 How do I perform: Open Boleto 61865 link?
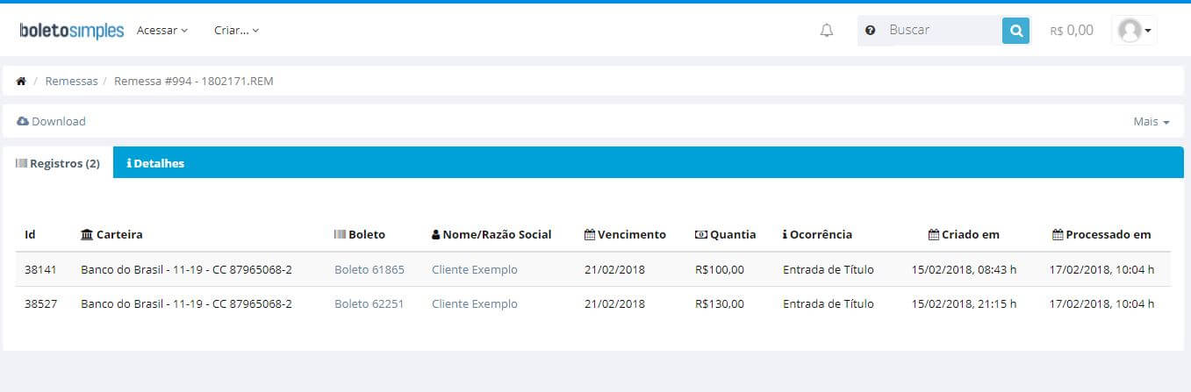click(369, 270)
